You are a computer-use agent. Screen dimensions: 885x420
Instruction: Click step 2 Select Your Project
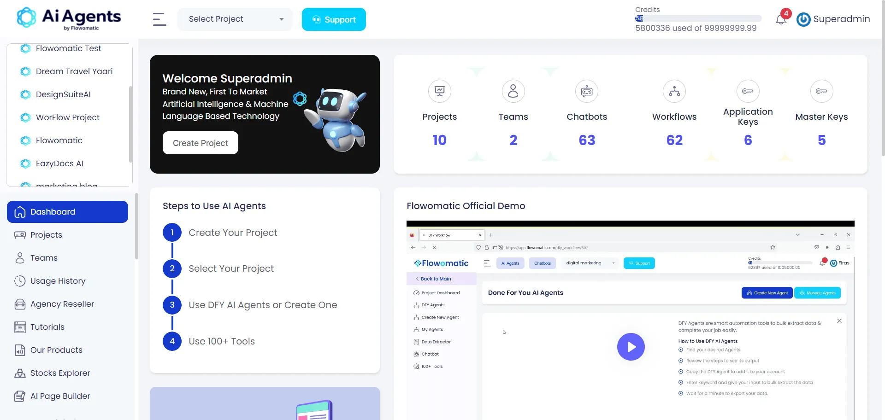pyautogui.click(x=231, y=268)
